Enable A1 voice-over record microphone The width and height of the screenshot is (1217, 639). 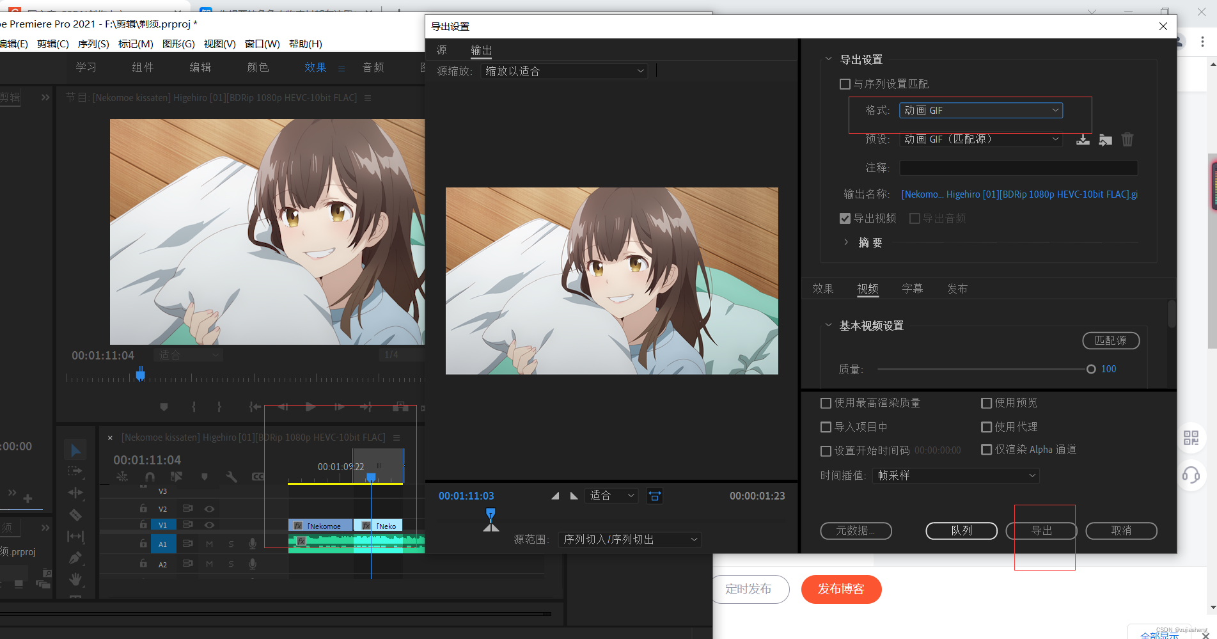pyautogui.click(x=253, y=544)
